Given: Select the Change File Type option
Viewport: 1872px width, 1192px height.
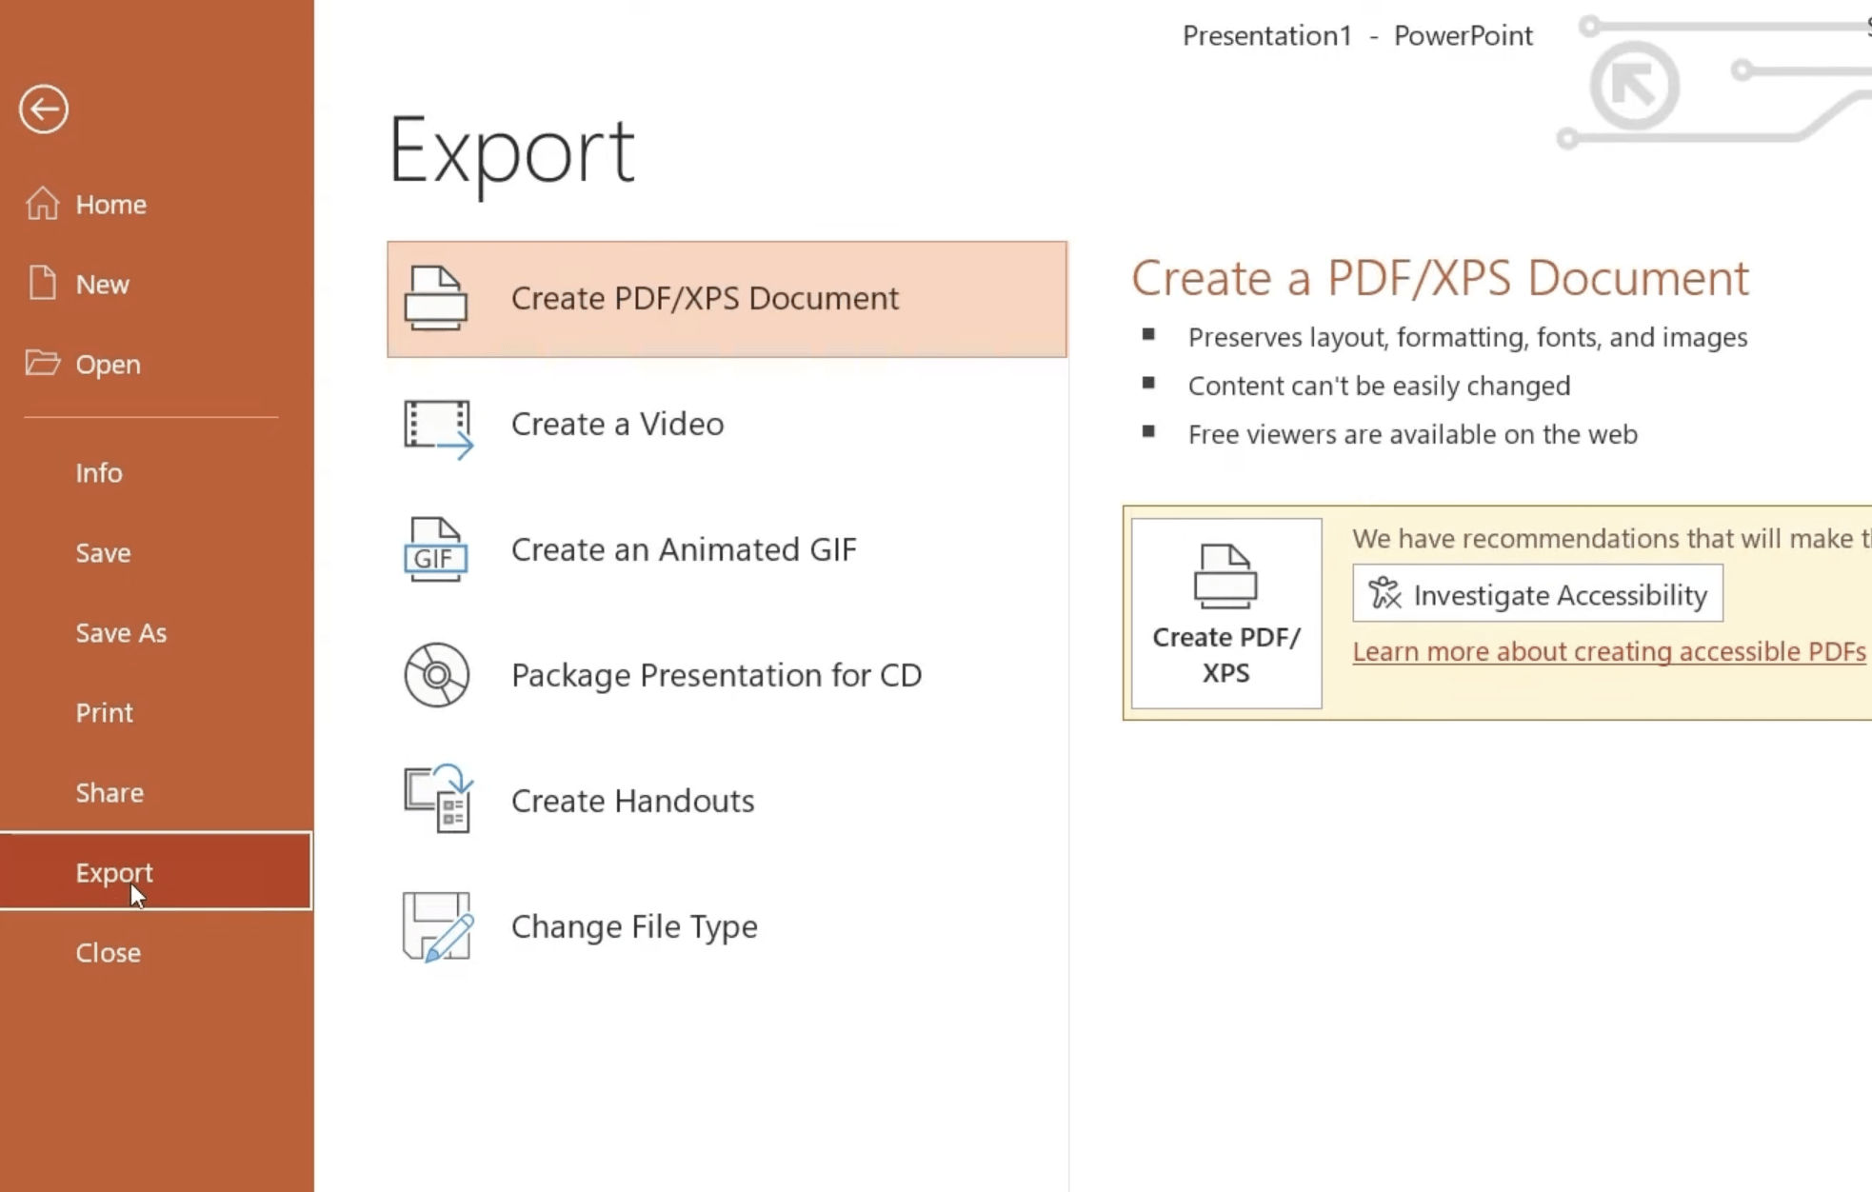Looking at the screenshot, I should (x=727, y=927).
